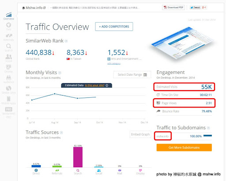Open the Referrals sidebar section
Viewport: 226px width, 181px height.
click(x=9, y=37)
